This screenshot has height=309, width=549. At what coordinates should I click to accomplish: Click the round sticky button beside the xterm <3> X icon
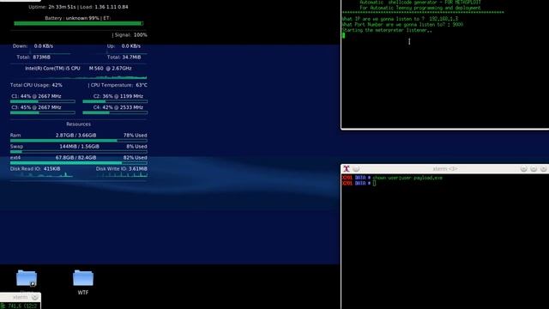tap(356, 169)
